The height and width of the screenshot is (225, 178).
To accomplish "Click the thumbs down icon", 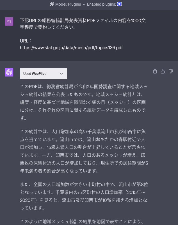I will (x=171, y=72).
